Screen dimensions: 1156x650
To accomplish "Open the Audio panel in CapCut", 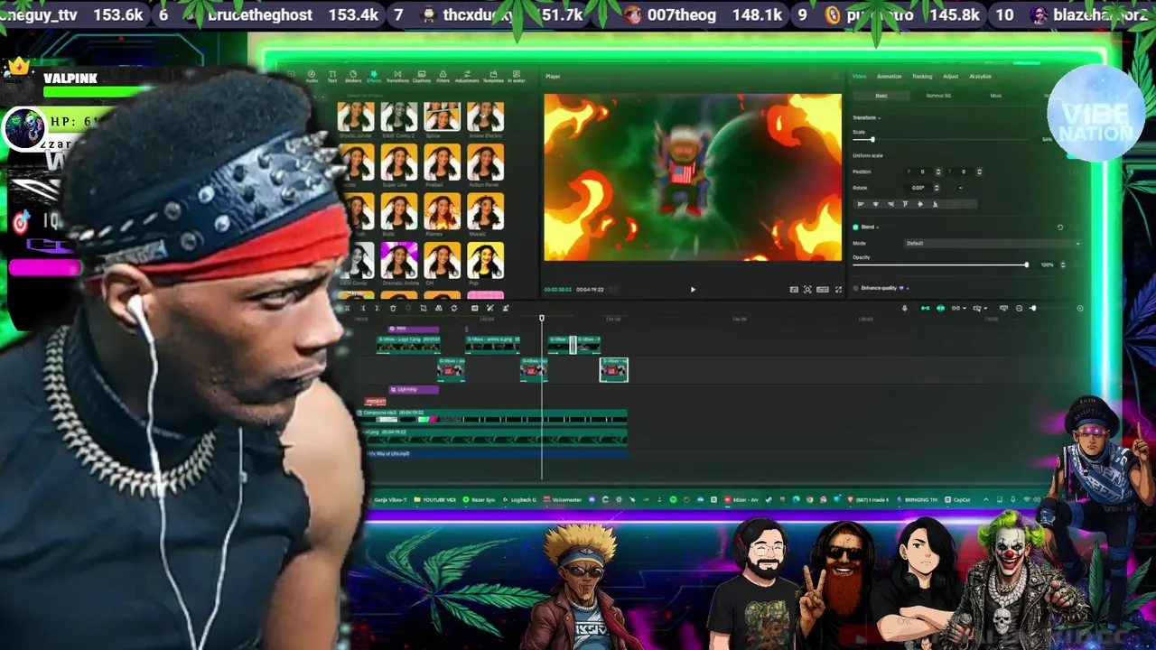I will (x=312, y=75).
